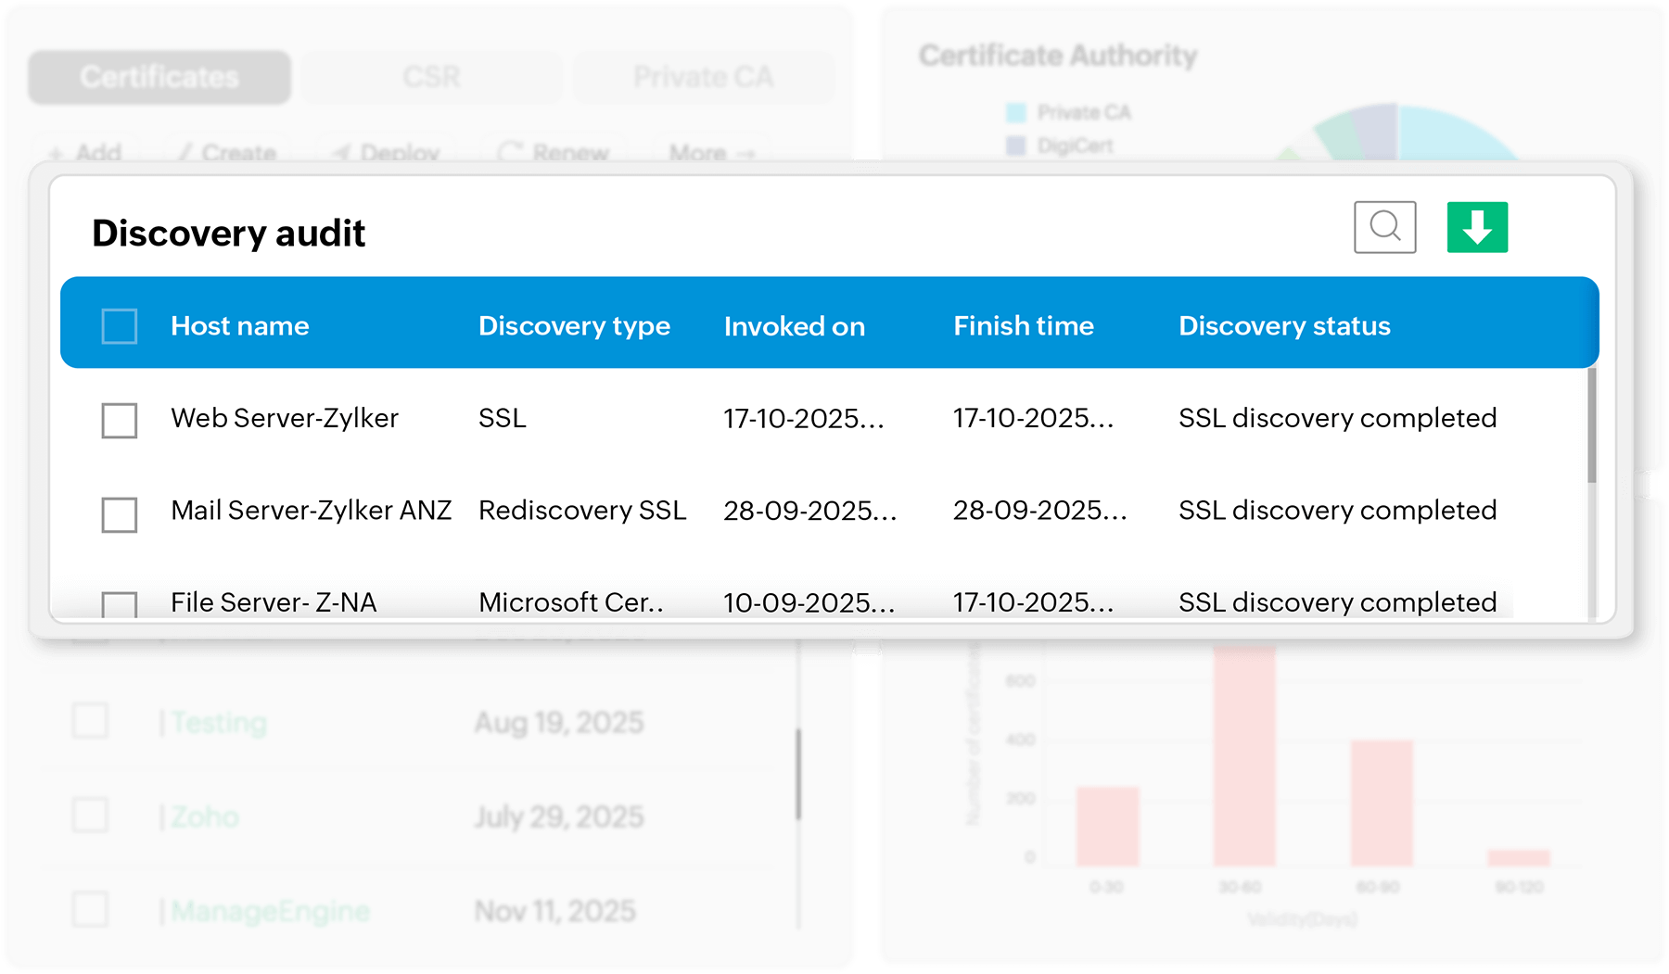
Task: Tick the File Server- Z-NA checkbox
Action: (120, 604)
